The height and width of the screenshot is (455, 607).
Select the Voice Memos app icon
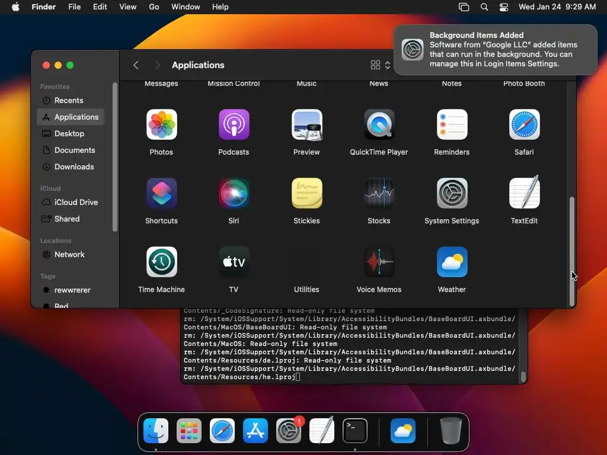click(379, 262)
